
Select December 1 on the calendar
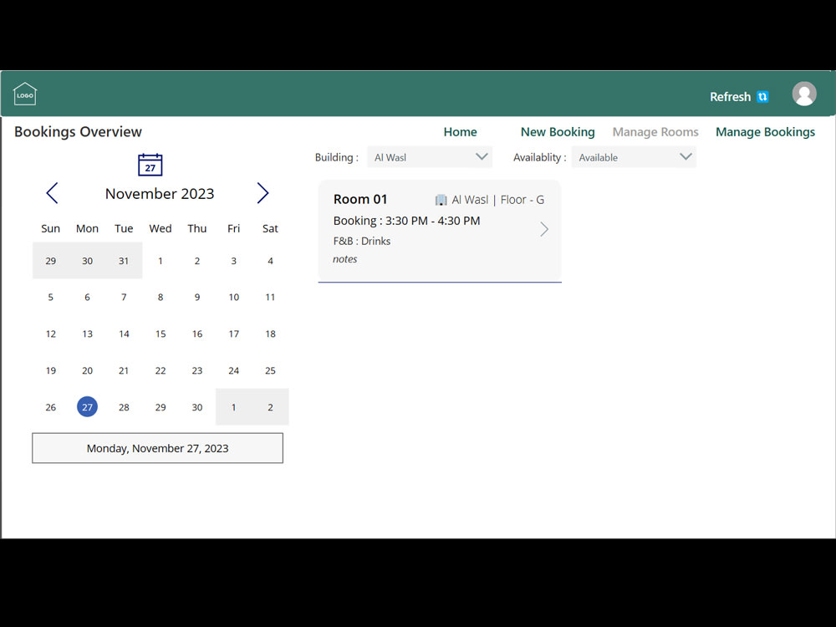coord(233,406)
